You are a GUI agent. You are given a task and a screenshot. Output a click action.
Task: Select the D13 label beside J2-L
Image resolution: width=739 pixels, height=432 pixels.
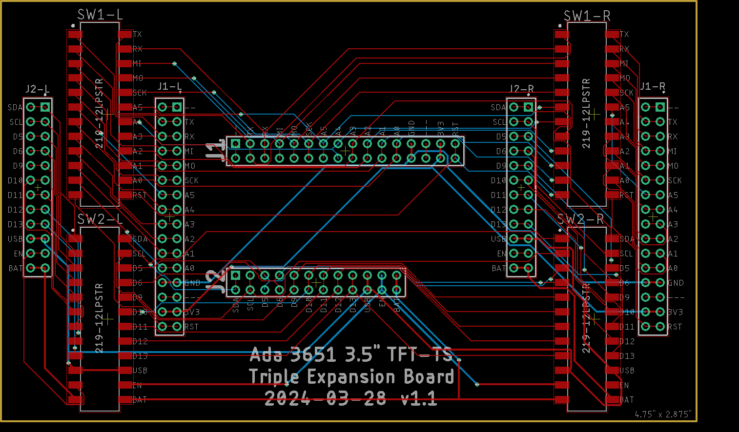point(15,224)
